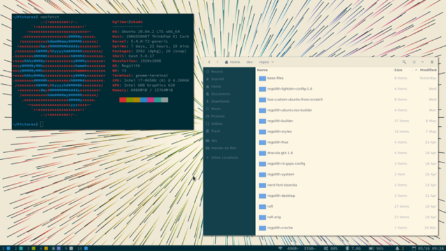Image resolution: width=446 pixels, height=251 pixels.
Task: Jump to dev in the path bar
Action: (x=250, y=62)
